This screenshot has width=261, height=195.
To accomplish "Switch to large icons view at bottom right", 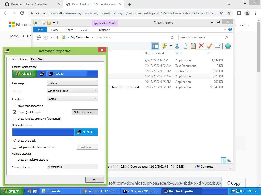I will pyautogui.click(x=229, y=160).
